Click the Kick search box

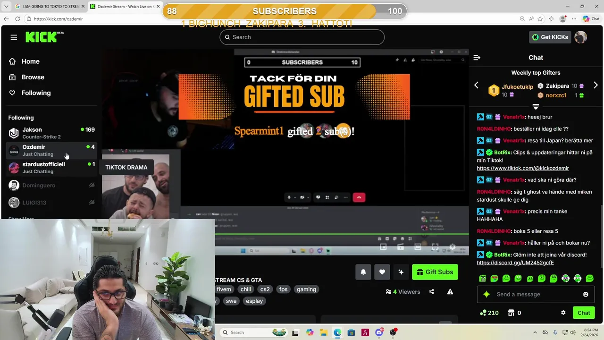pyautogui.click(x=302, y=37)
